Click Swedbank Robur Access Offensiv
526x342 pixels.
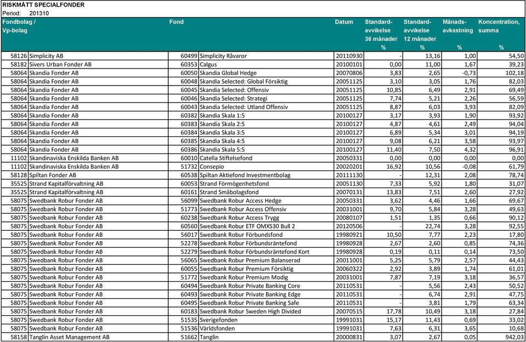tap(243, 209)
